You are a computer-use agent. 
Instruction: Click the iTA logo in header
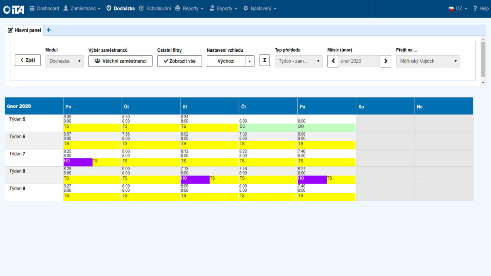pos(14,9)
